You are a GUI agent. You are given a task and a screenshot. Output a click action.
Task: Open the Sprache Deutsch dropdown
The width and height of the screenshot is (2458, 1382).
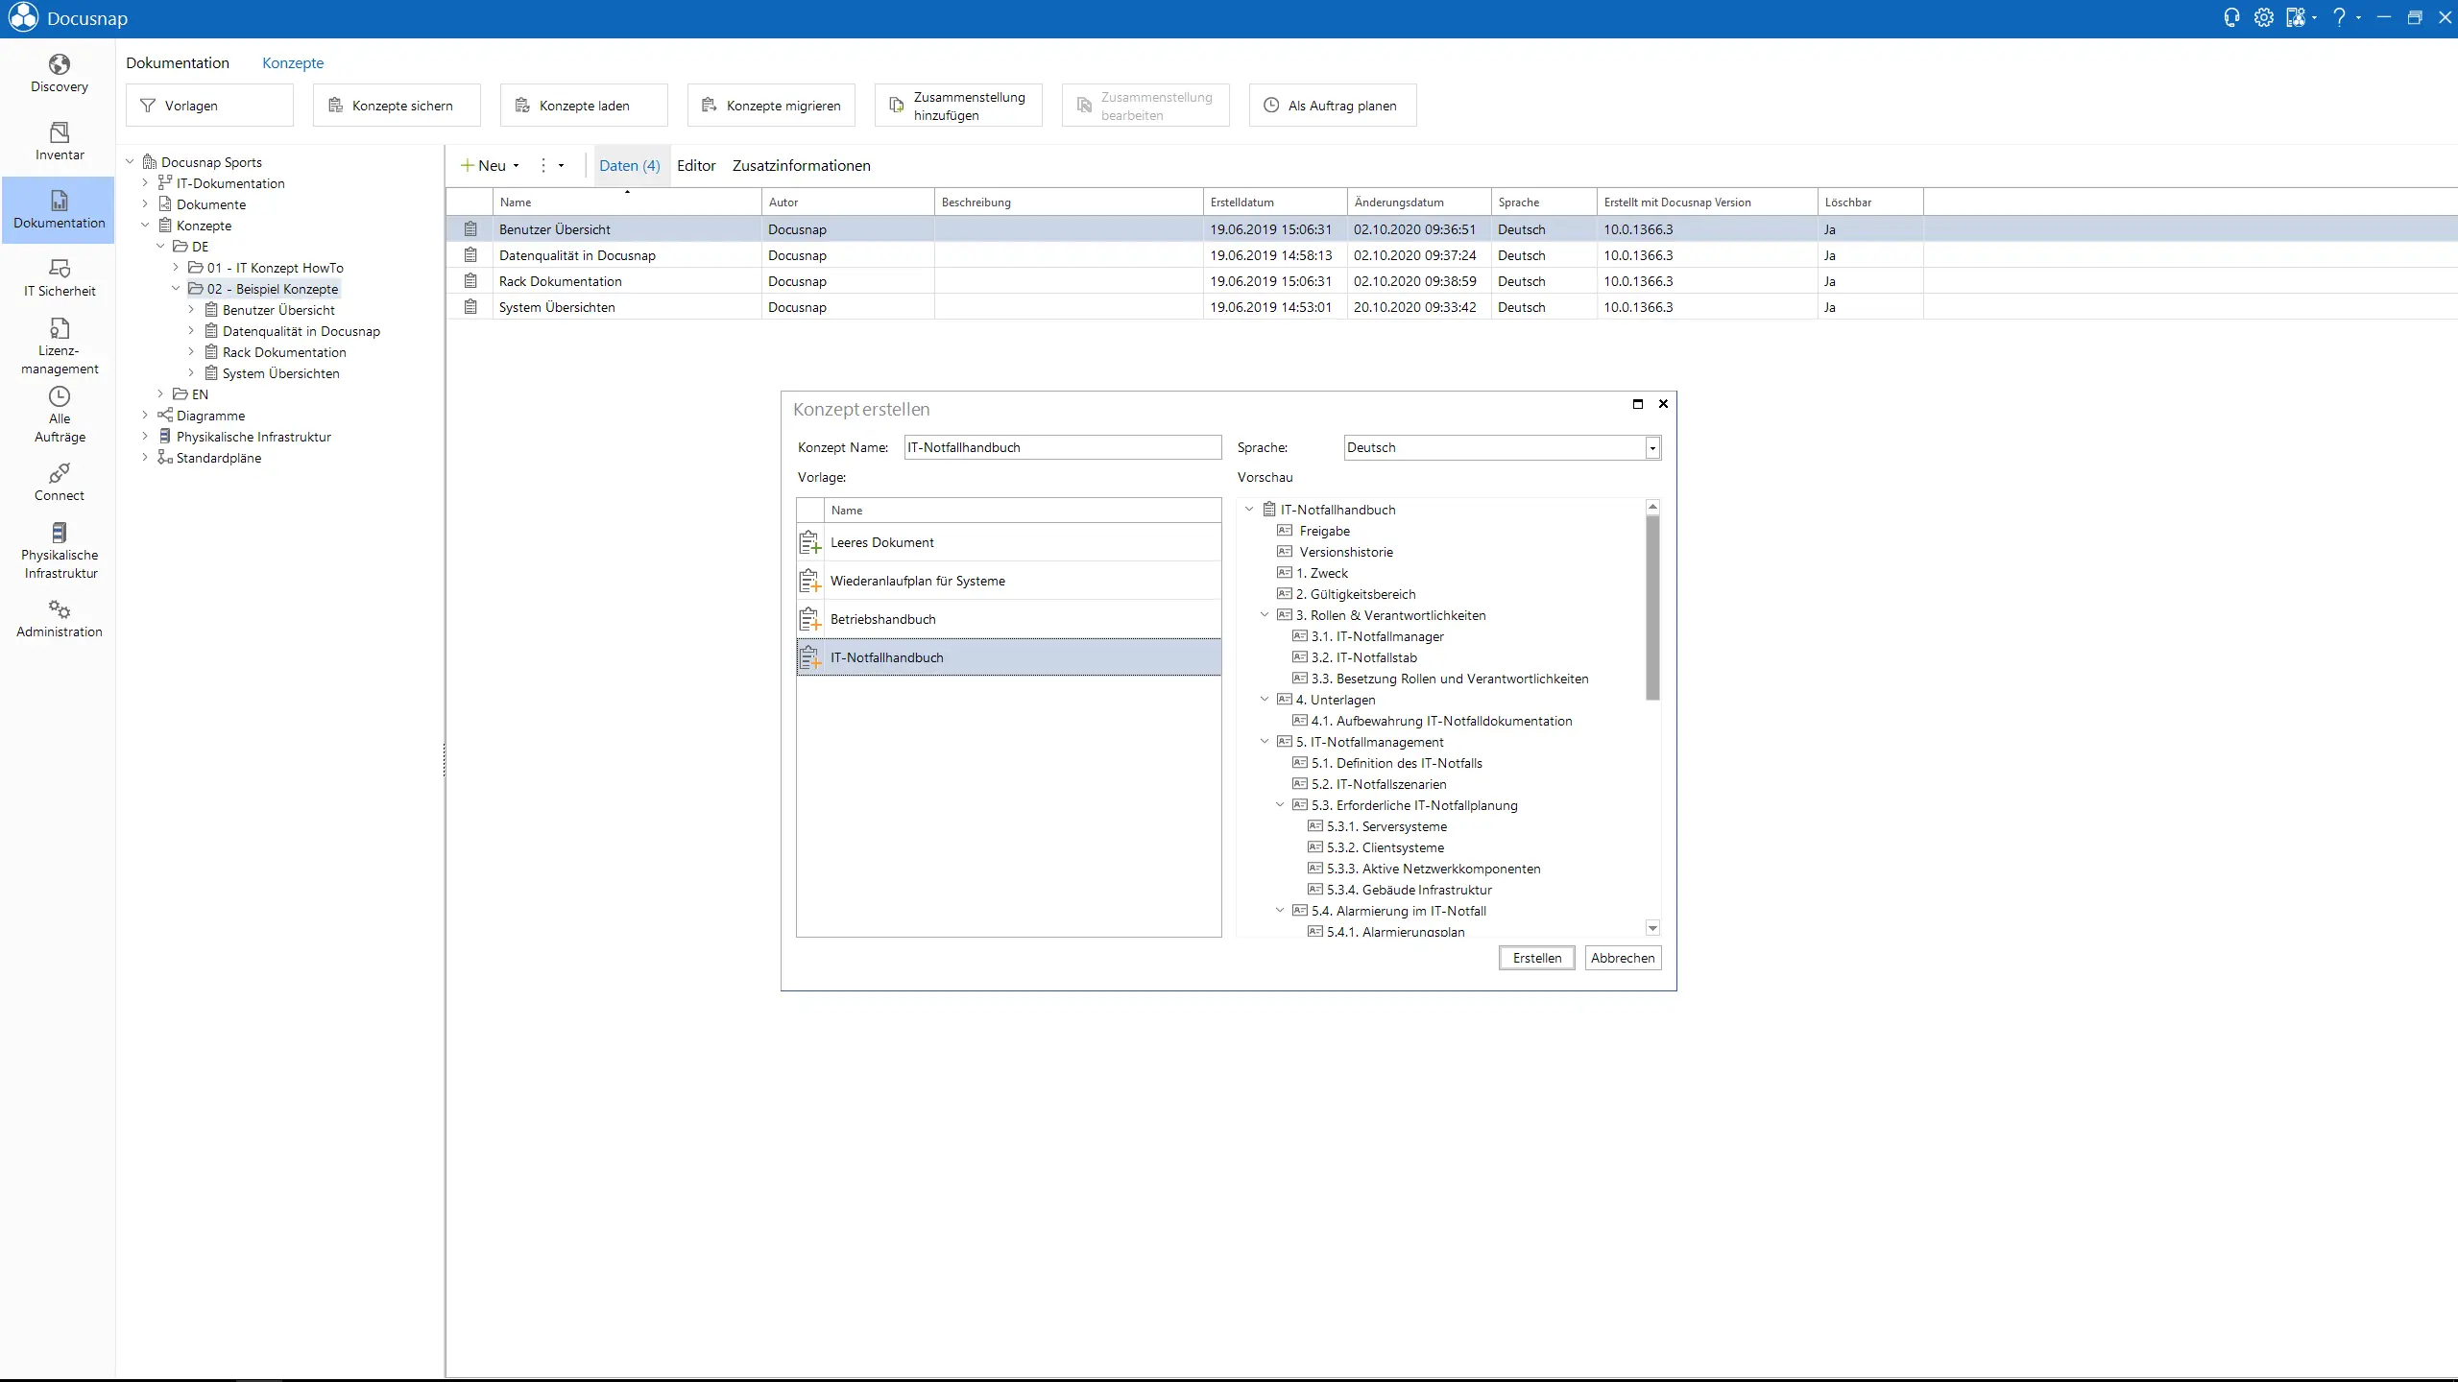pyautogui.click(x=1652, y=448)
